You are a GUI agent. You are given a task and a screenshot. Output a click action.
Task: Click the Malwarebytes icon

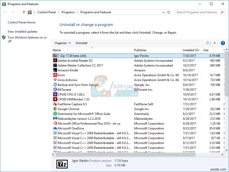(55, 118)
